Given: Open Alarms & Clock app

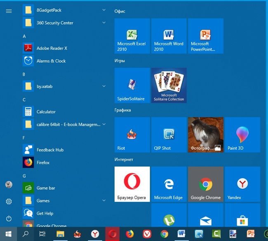Looking at the screenshot, I should [64, 61].
